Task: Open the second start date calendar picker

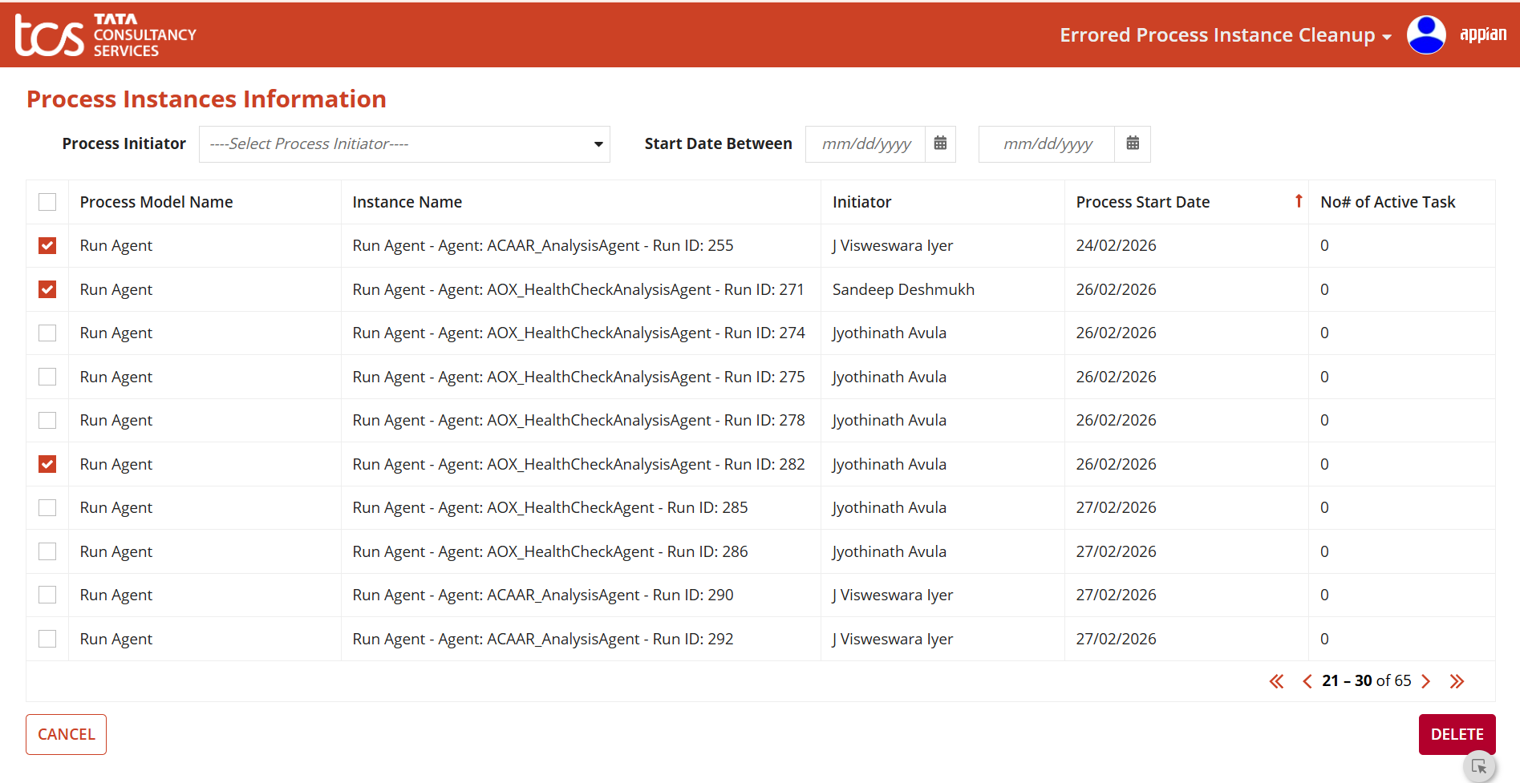Action: tap(1132, 143)
